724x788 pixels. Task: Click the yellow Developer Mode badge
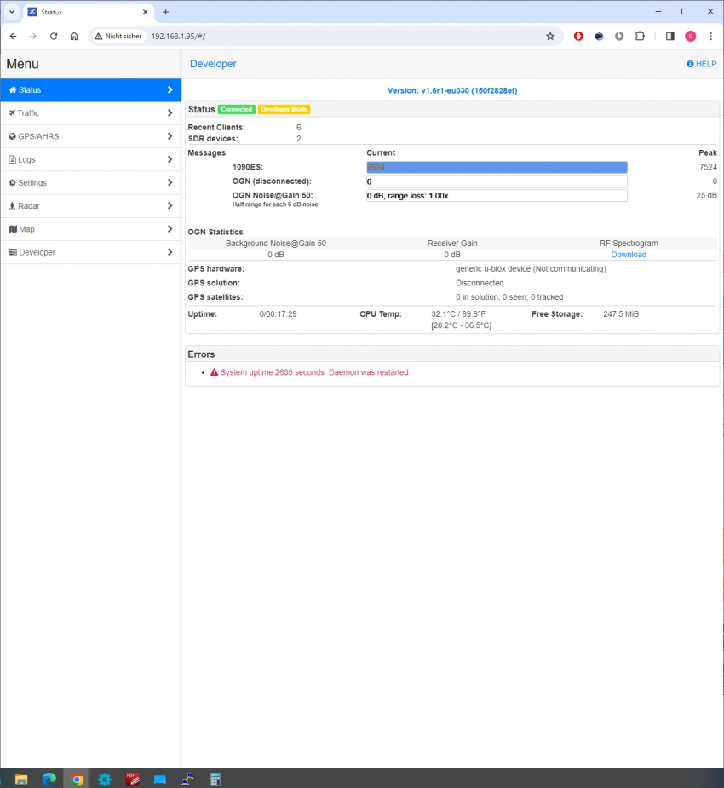284,109
